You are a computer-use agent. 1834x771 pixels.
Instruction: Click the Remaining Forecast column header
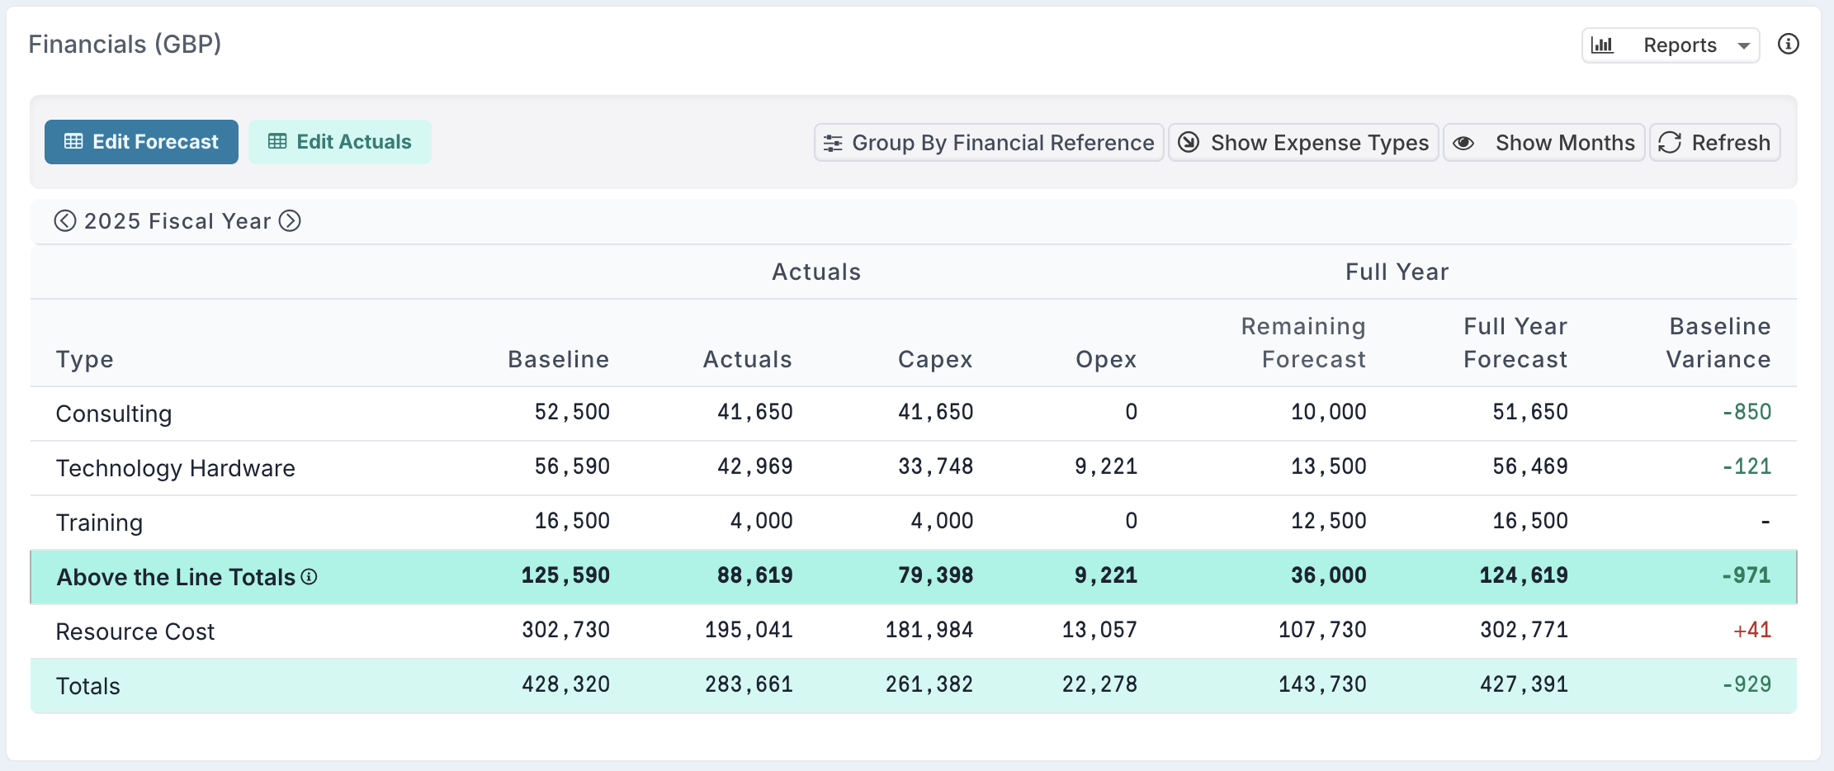[x=1303, y=343]
